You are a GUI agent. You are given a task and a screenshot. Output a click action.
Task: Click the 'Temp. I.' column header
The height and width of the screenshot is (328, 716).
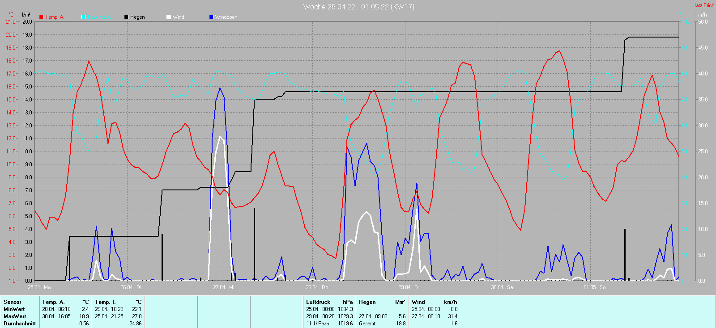coord(105,302)
